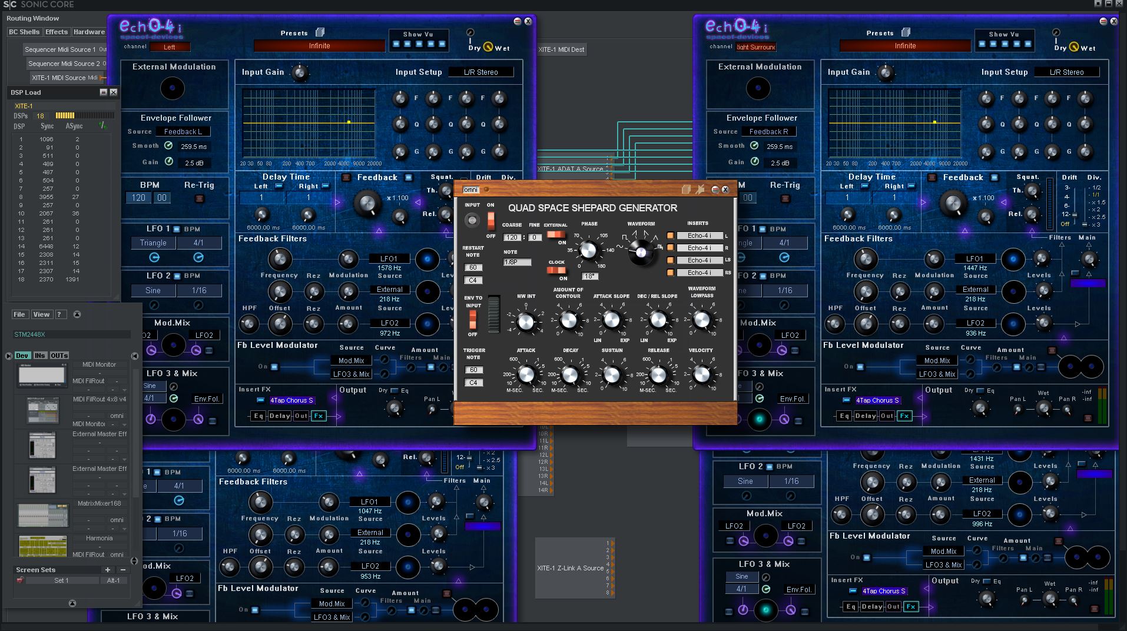Switch to the OUTs tab in device panel
The height and width of the screenshot is (631, 1127).
[59, 356]
